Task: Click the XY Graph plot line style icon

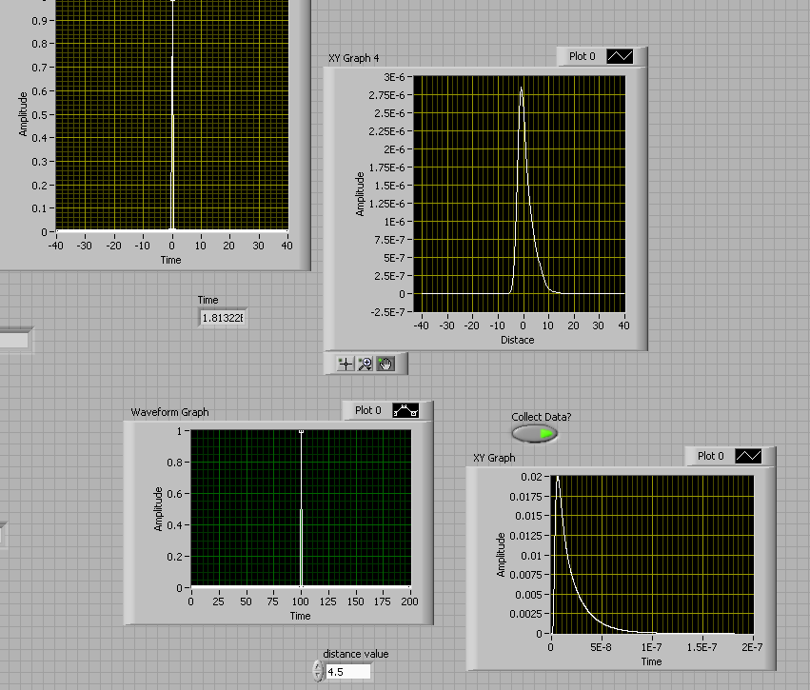Action: 749,457
